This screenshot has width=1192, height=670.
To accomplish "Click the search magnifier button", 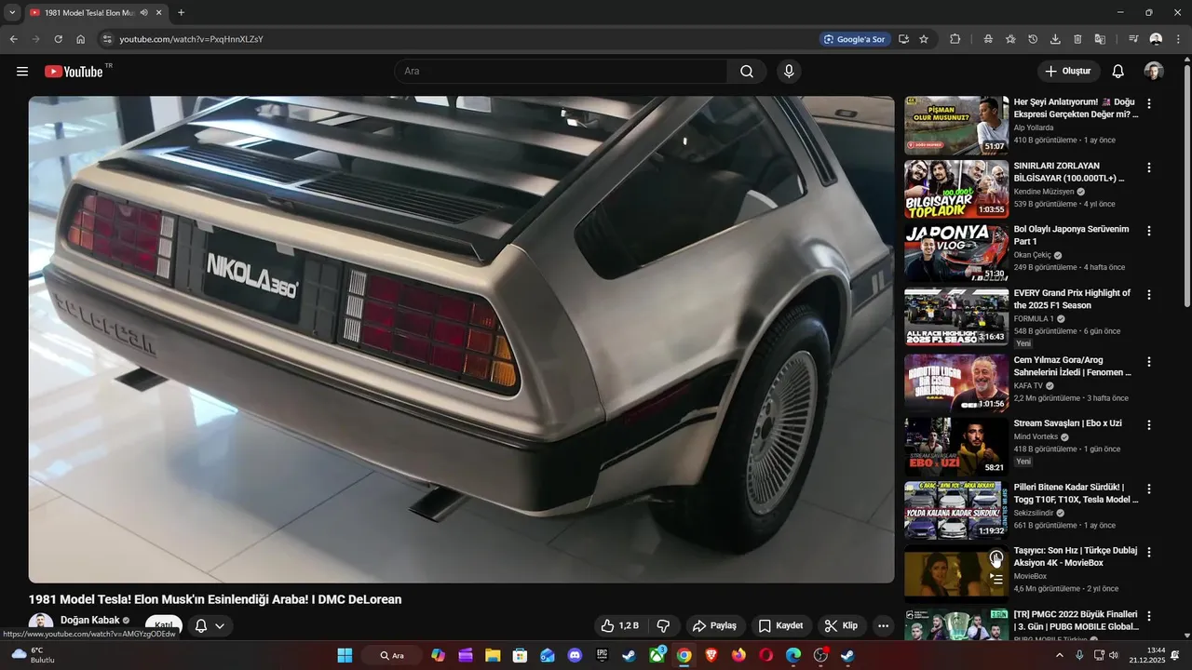I will point(747,72).
